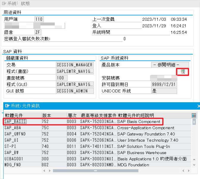This screenshot has height=179, width=200.
Task: Click the right scroll arrow beside the 版本 column
Action: (x=50, y=171)
